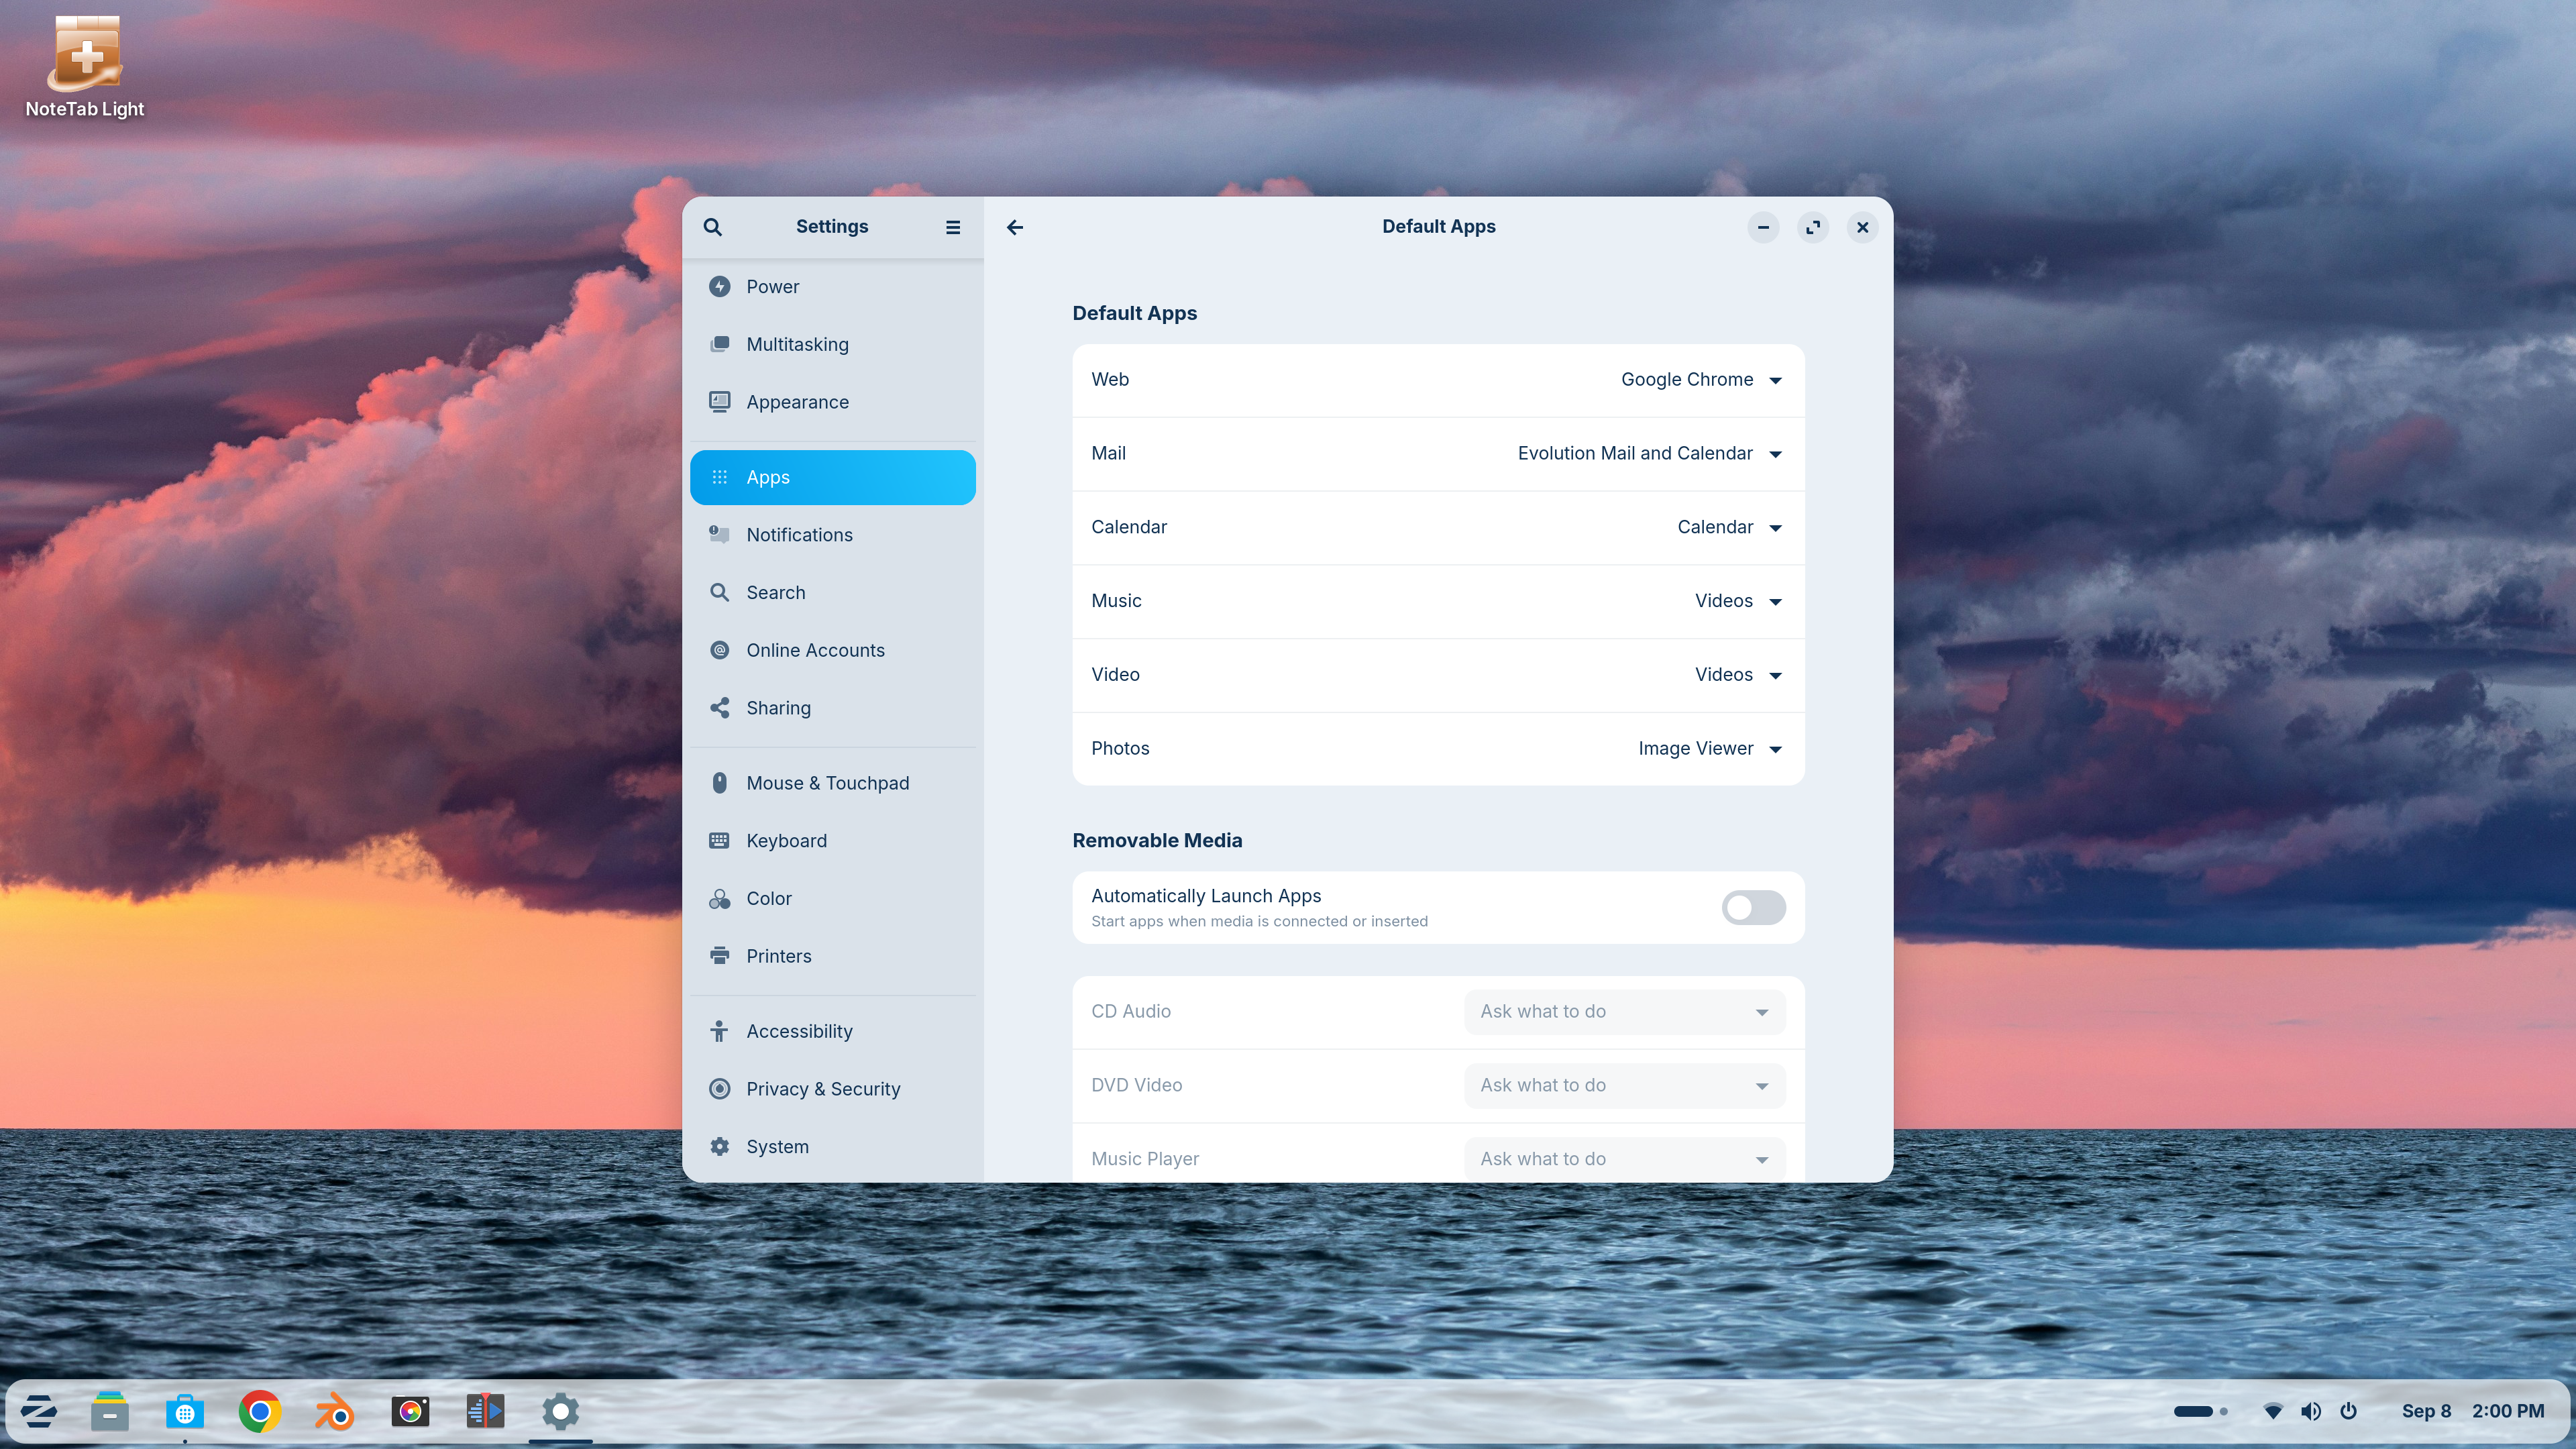This screenshot has width=2576, height=1449.
Task: Click the Printers sidebar icon
Action: [x=719, y=956]
